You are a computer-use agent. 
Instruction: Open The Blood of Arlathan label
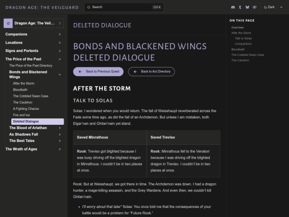click(x=28, y=128)
